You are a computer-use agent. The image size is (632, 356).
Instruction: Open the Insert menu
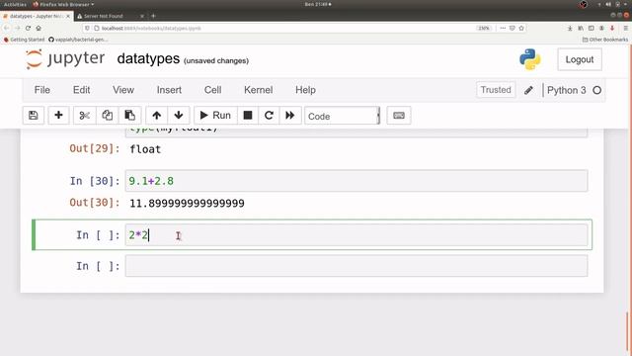click(169, 90)
